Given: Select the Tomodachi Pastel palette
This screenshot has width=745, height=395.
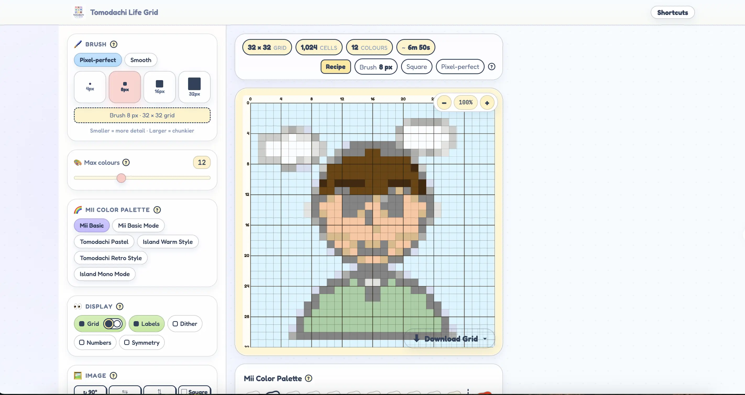Looking at the screenshot, I should pyautogui.click(x=104, y=242).
